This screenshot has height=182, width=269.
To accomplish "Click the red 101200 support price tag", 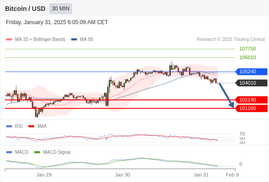I will pos(251,108).
